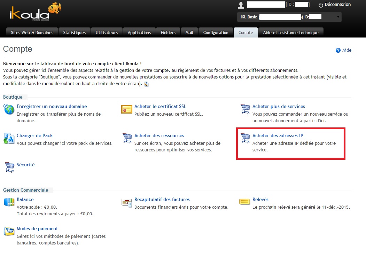Click the Changer de Pack icon
Image resolution: width=366 pixels, height=258 pixels.
click(9, 138)
